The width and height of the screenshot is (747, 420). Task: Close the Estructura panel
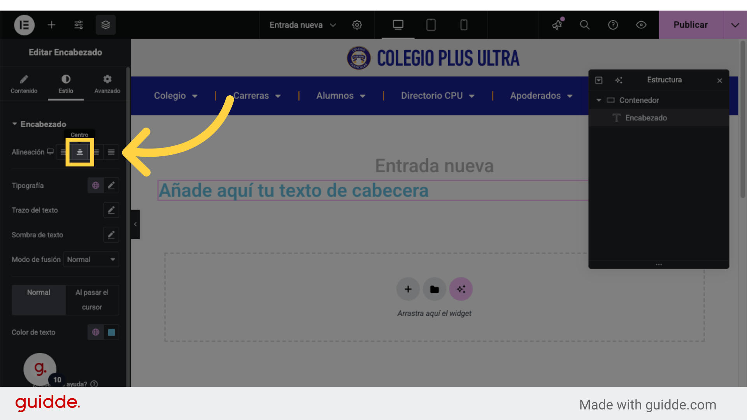(x=720, y=80)
